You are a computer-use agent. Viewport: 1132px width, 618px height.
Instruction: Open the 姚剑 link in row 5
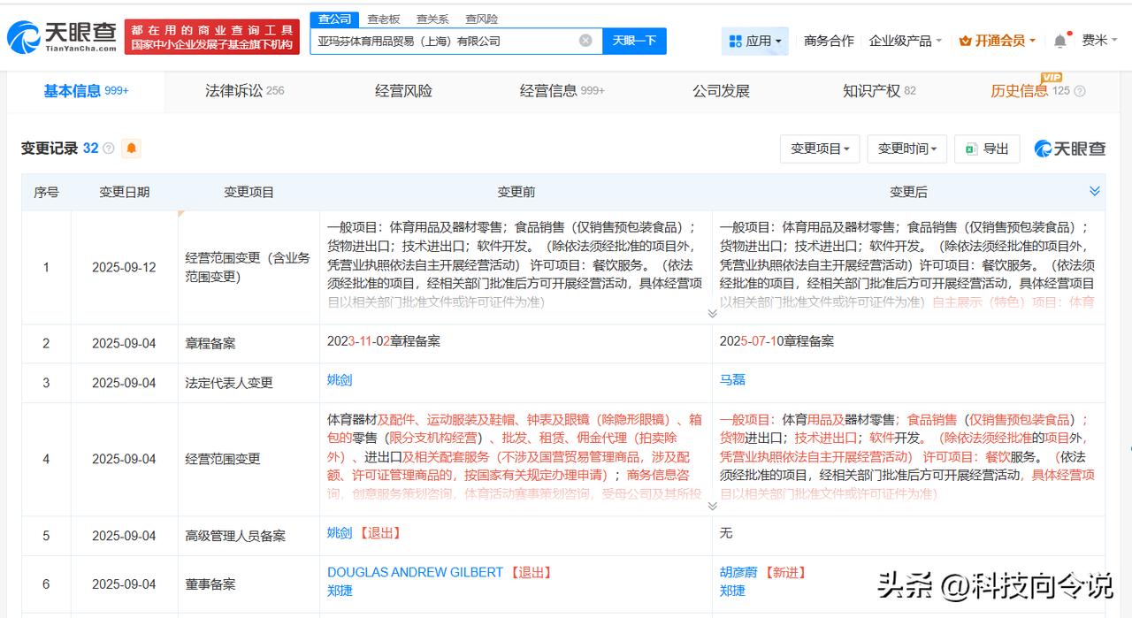(340, 533)
